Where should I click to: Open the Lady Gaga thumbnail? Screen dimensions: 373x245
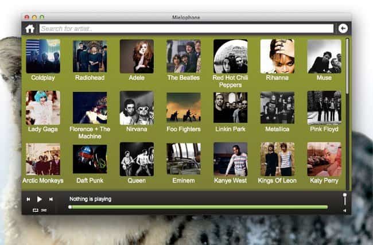pos(43,108)
